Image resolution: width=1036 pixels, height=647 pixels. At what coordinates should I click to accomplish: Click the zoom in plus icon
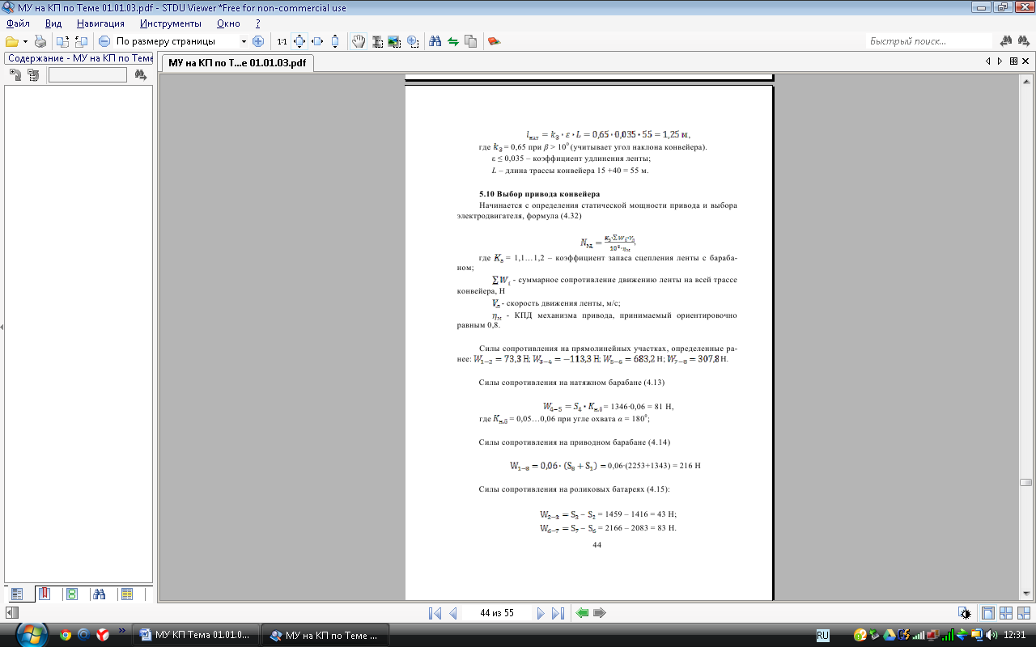pos(258,41)
